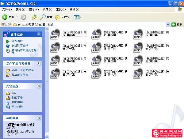Click the 全部播放 link
This screenshot has width=184, height=139.
pos(17,41)
